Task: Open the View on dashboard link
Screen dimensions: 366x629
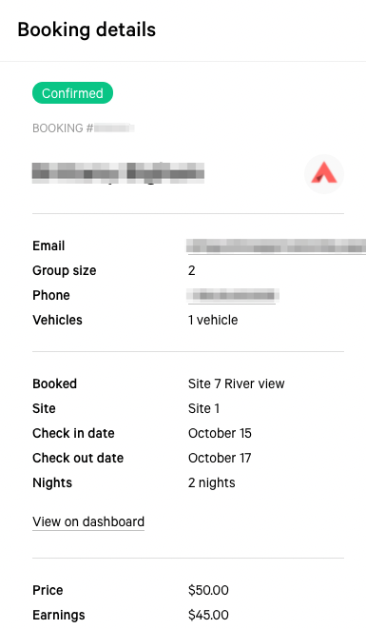Action: coord(88,521)
